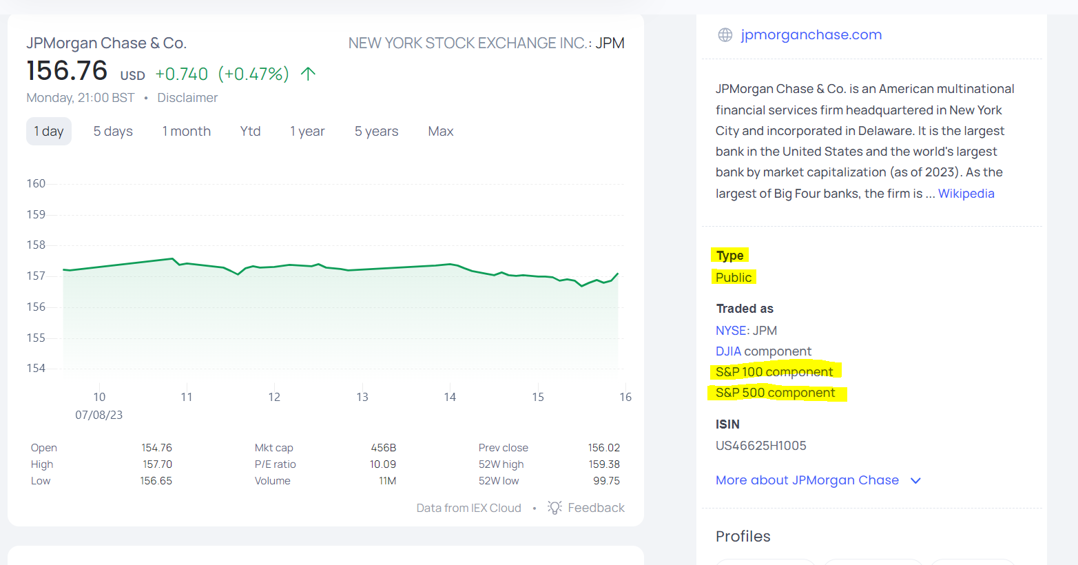The image size is (1078, 565).
Task: Select the Ytd range tab
Action: (x=251, y=132)
